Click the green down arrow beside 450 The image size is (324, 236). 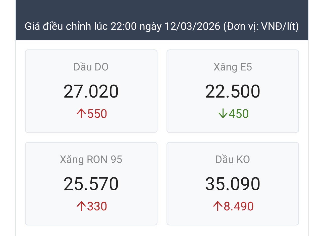(223, 114)
